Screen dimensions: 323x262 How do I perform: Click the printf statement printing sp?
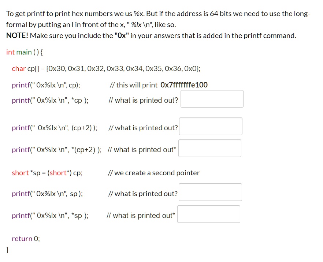click(47, 194)
